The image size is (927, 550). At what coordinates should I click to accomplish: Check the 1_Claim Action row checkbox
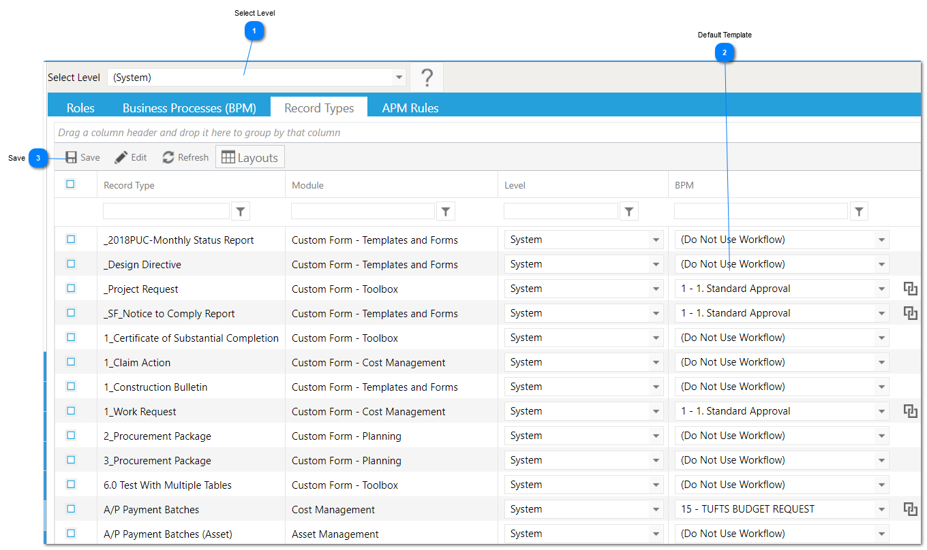point(71,362)
